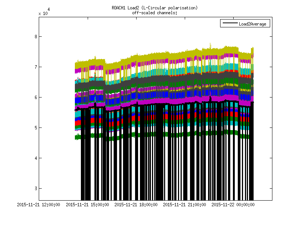The image size is (301, 225).
Task: Click the 2015-11-21 21:00:00 x-axis label
Action: pos(185,205)
